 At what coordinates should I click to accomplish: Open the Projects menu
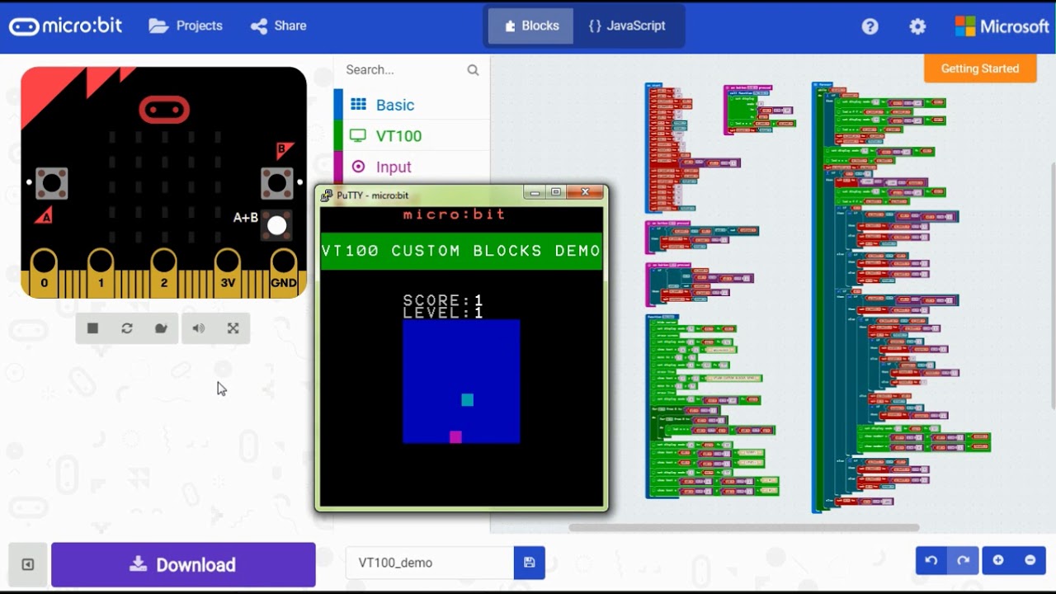(186, 26)
